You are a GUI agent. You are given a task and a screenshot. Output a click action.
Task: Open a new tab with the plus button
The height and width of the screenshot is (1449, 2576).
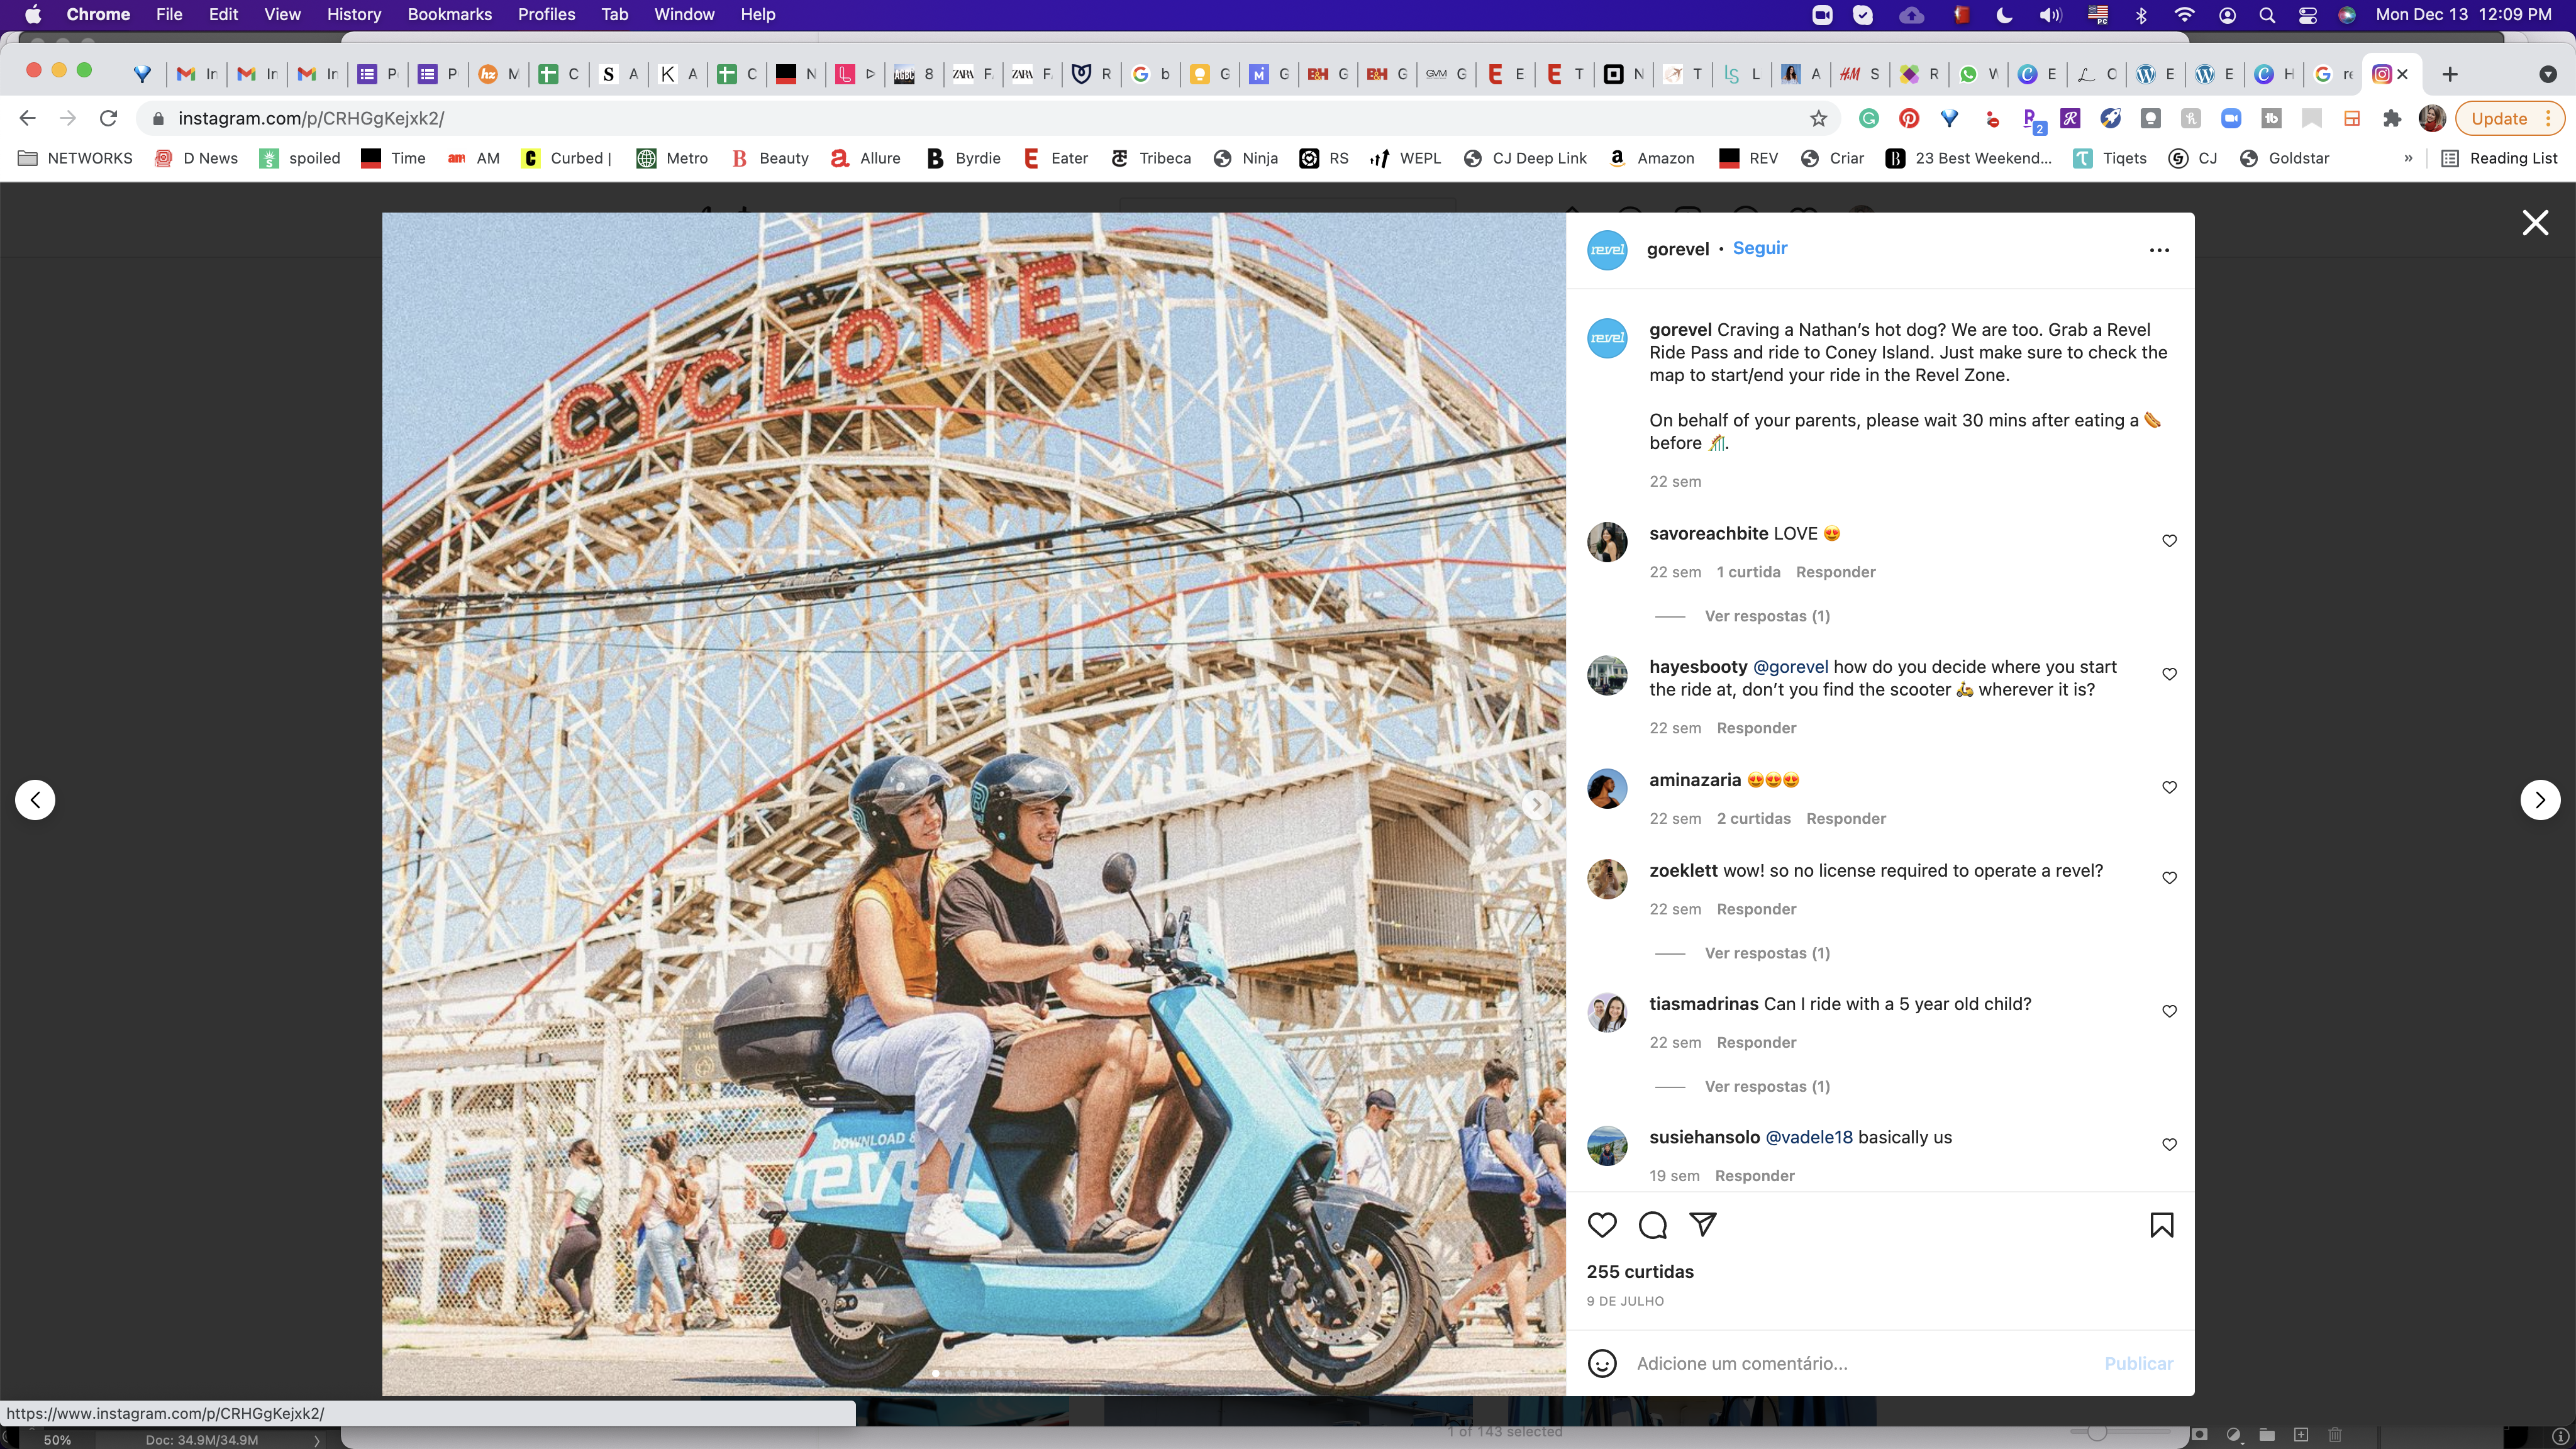[x=2450, y=74]
